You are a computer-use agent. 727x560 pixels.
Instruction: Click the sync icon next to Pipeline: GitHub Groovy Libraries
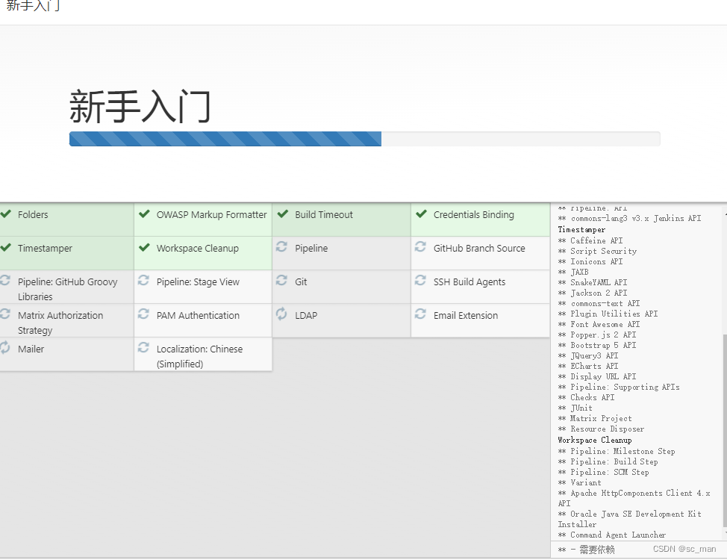coord(4,280)
